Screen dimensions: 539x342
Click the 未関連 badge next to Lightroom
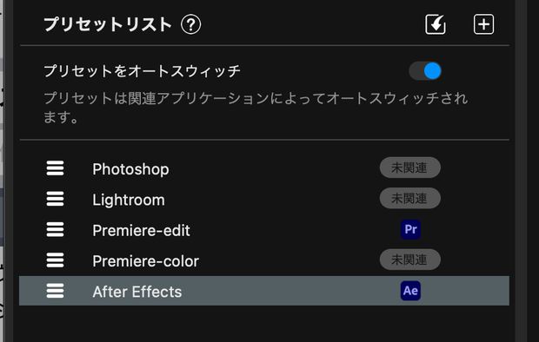click(x=410, y=198)
